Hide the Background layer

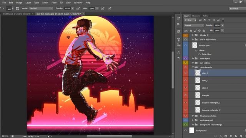(x=185, y=130)
